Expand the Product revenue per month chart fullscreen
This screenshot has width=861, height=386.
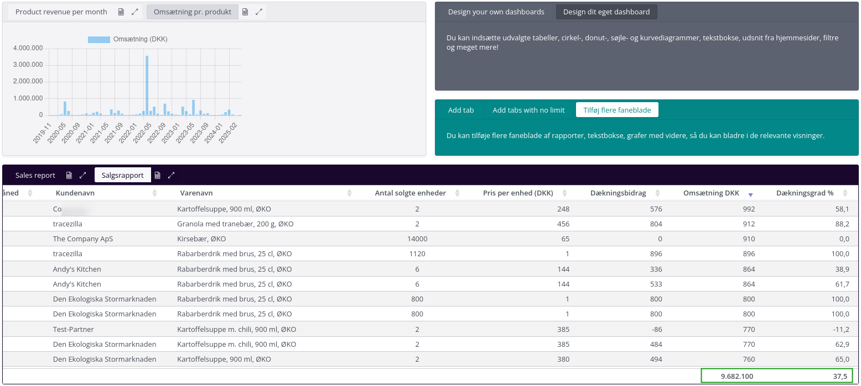coord(134,12)
